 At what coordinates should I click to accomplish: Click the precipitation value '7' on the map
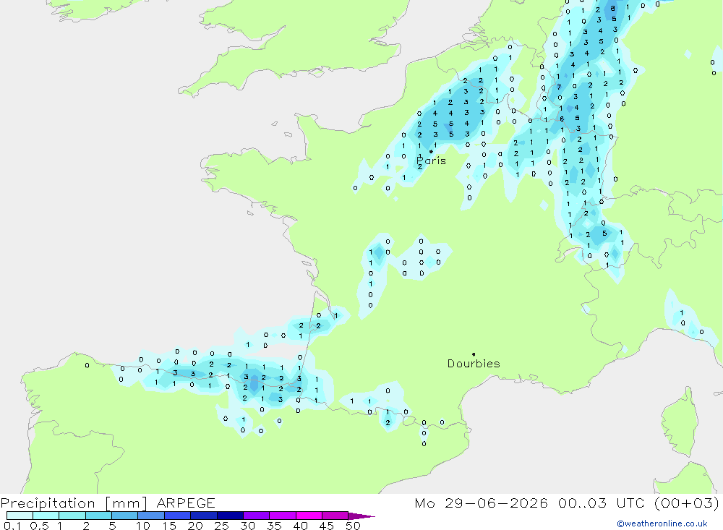(x=559, y=87)
